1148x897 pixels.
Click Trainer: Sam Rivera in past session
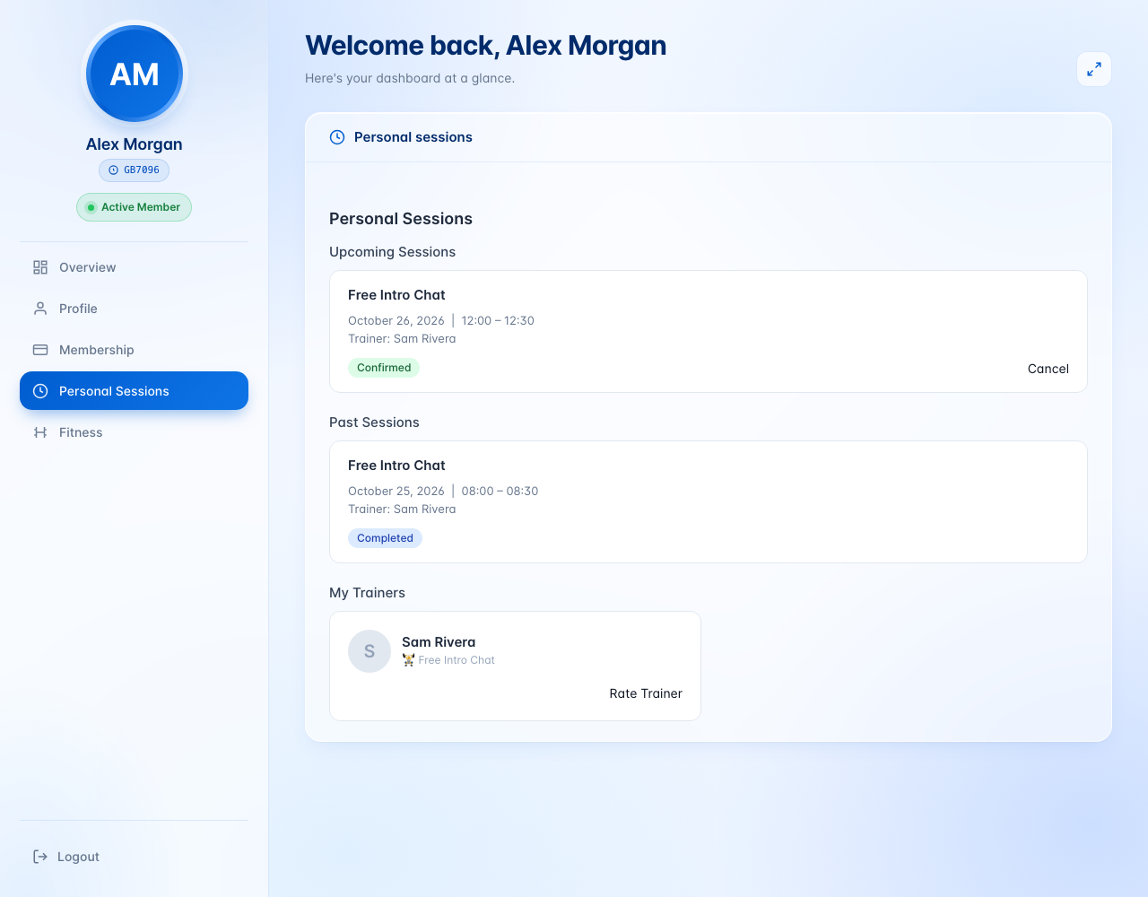point(402,509)
